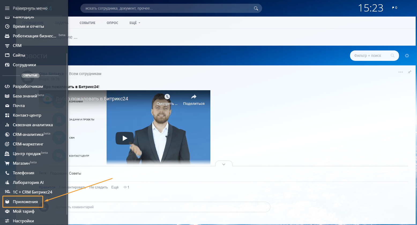Switch to the СОБЫТИЕ tab
Viewport: 417px width, 225px height.
87,23
